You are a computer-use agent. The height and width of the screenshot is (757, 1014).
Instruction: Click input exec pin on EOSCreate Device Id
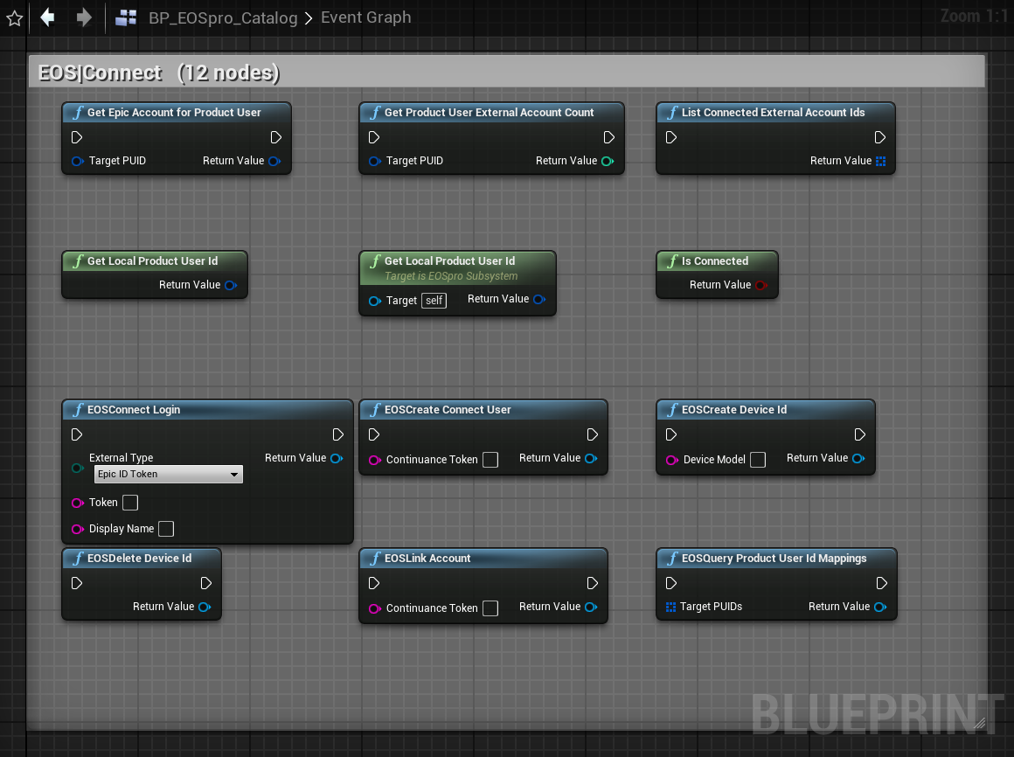click(671, 434)
